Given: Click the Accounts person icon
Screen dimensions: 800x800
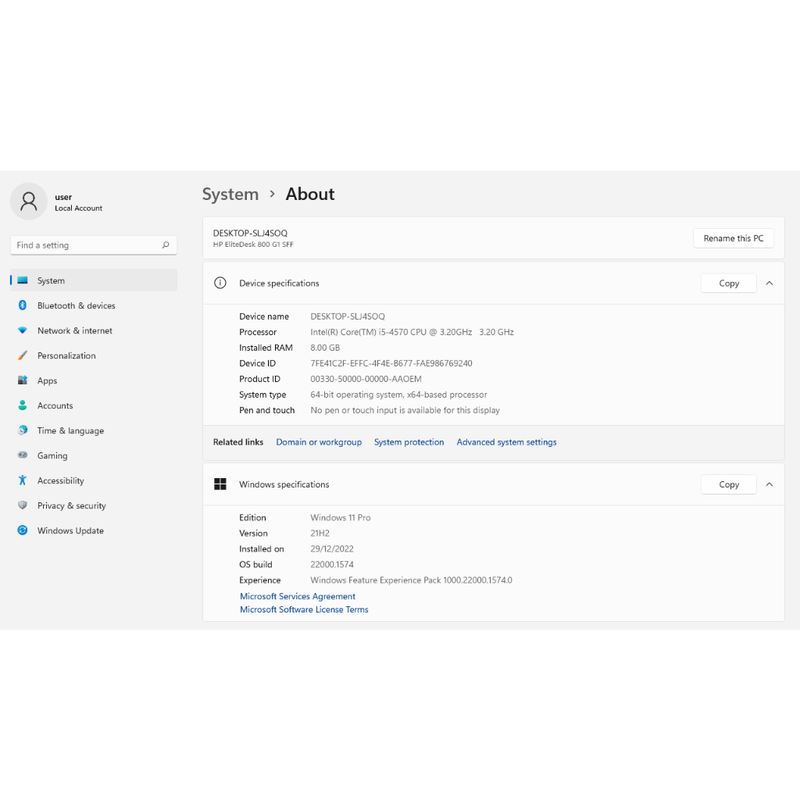Looking at the screenshot, I should [x=23, y=405].
